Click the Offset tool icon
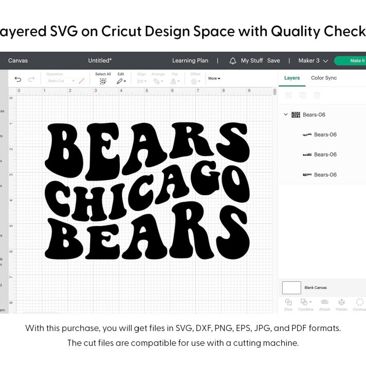366x366 pixels. tap(194, 81)
